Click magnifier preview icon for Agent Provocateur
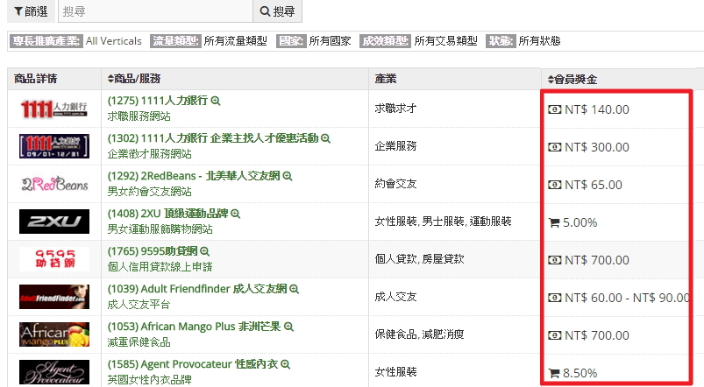 click(285, 364)
